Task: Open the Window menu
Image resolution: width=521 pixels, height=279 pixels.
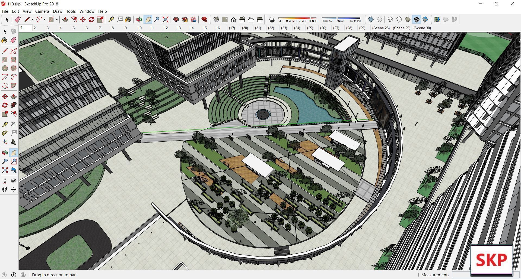Action: click(87, 11)
